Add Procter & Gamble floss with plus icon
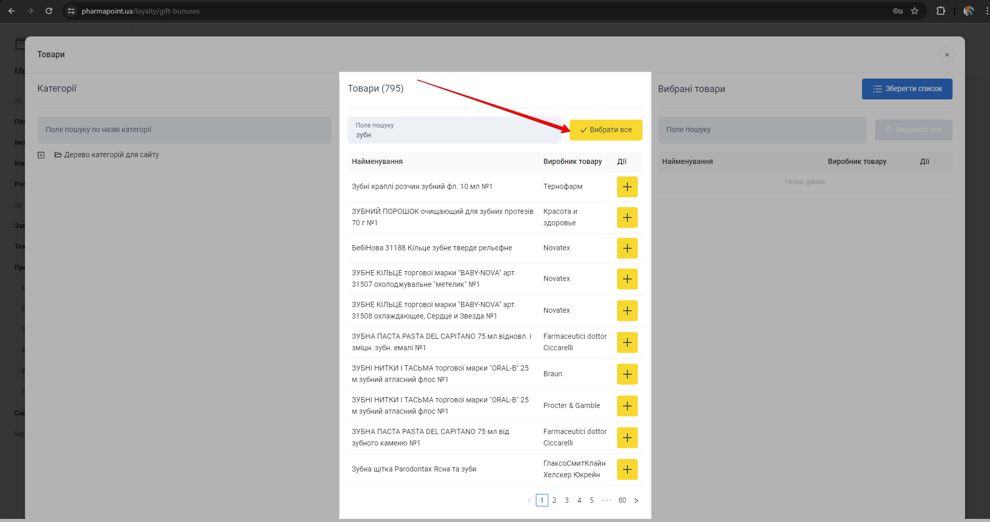 click(627, 406)
